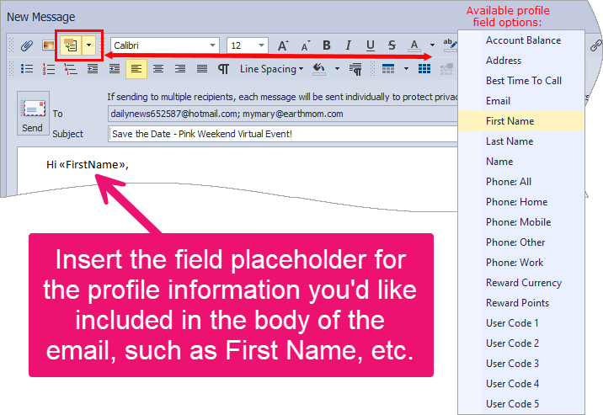Apply multilevel list formatting

[71, 69]
